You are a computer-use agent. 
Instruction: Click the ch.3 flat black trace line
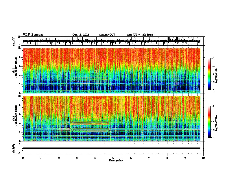coord(112,148)
